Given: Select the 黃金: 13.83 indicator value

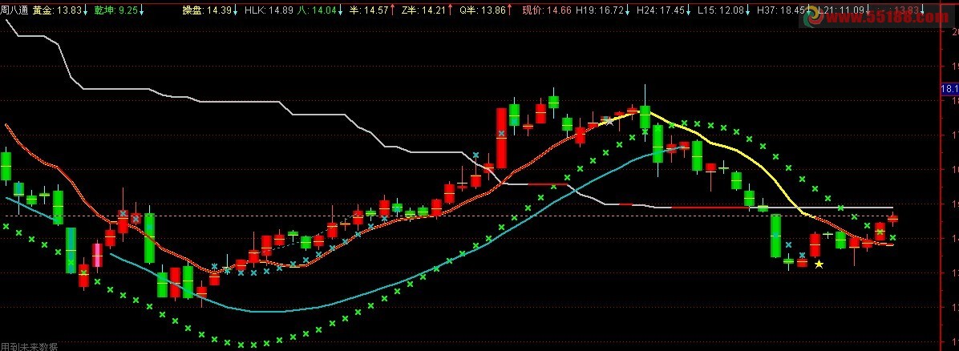Looking at the screenshot, I should (59, 10).
